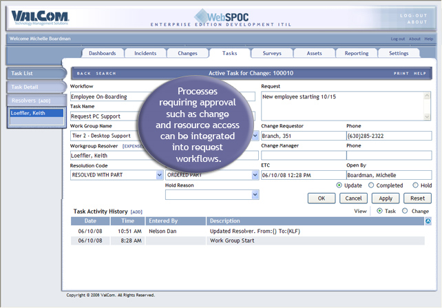Viewport: 442px width, 308px height.
Task: Click the PRINT link in title bar
Action: coord(401,73)
